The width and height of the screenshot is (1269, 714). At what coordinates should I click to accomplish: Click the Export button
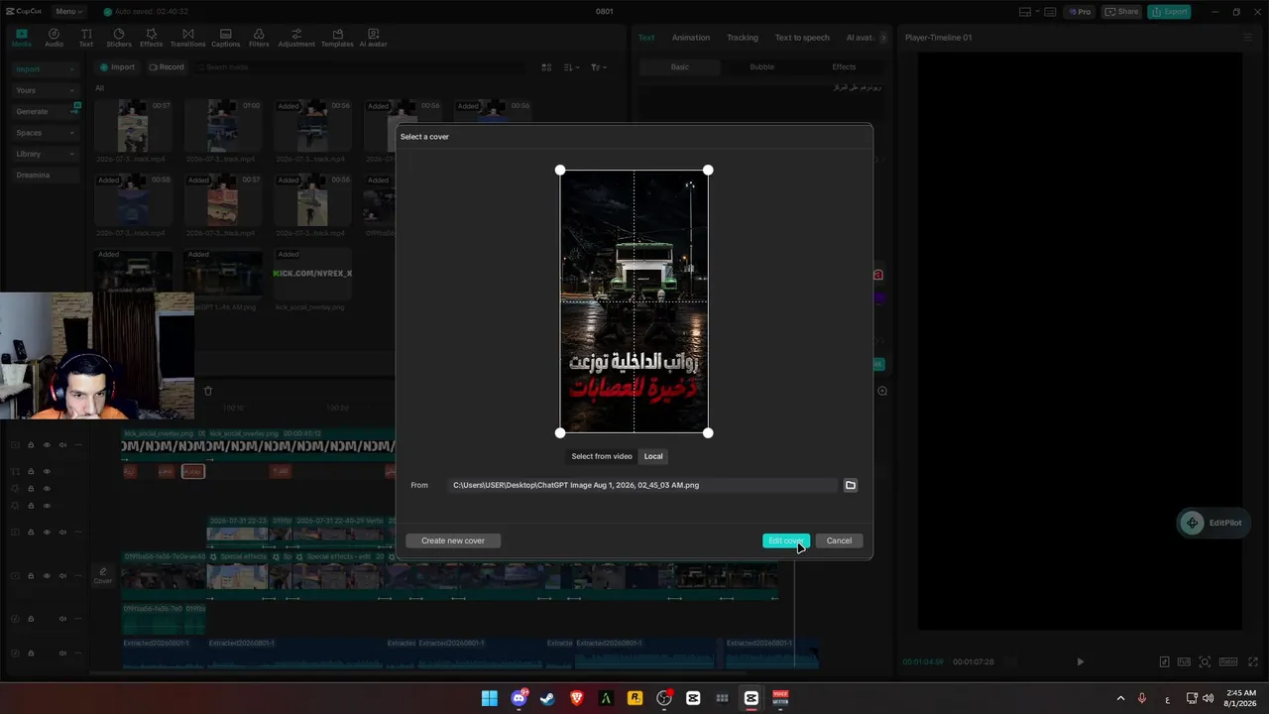click(x=1169, y=12)
